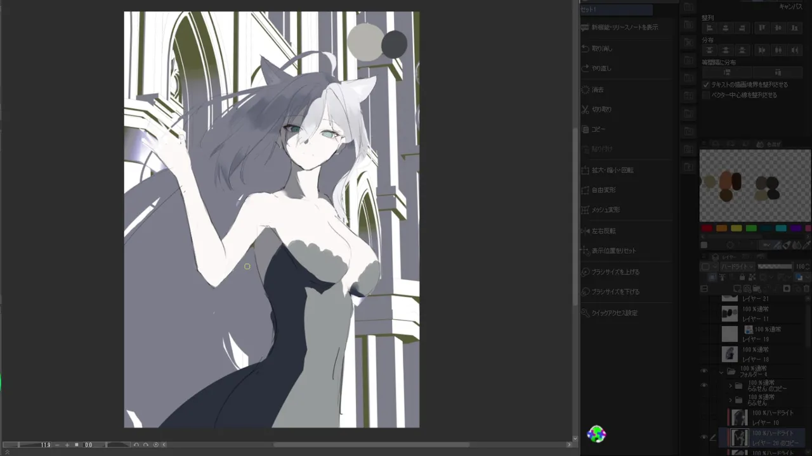The image size is (812, 456).
Task: Toggle visibility of レイヤー 20 のコピー layer
Action: pos(704,438)
